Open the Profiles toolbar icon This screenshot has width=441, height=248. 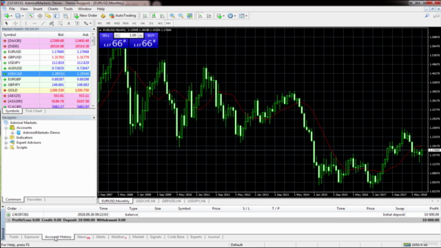click(18, 16)
